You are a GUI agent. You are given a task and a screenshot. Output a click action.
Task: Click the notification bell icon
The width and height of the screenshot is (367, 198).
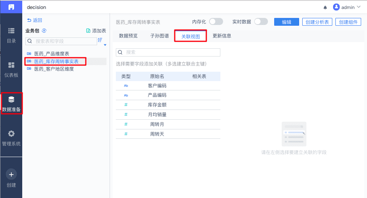(x=325, y=7)
